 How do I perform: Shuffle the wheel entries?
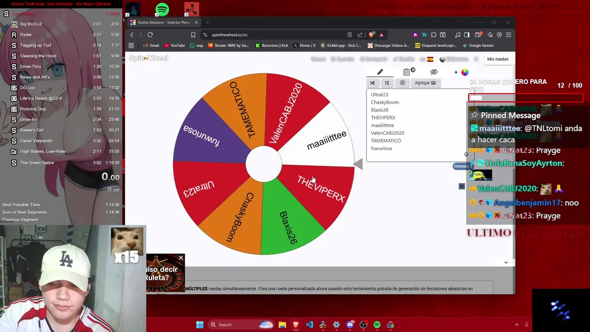coord(372,83)
